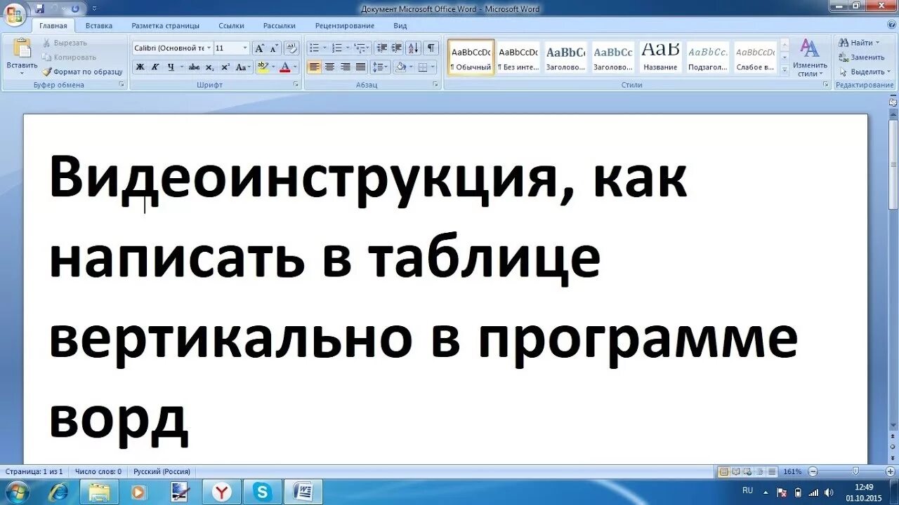Open Skype from taskbar
The width and height of the screenshot is (899, 505).
click(263, 492)
